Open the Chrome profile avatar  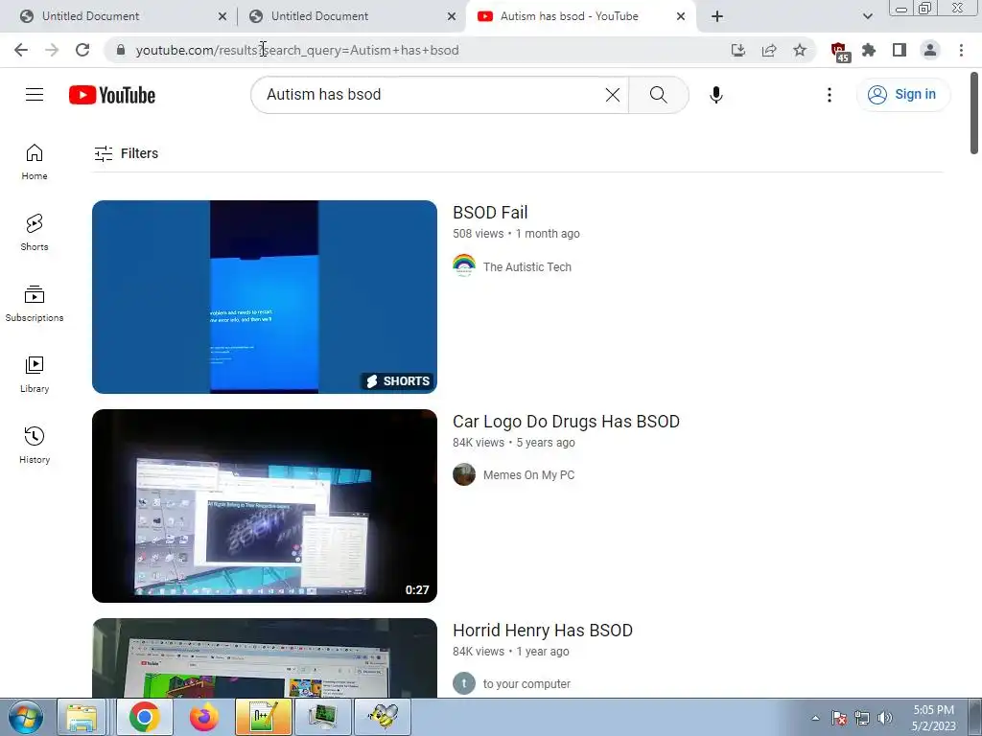coord(930,50)
